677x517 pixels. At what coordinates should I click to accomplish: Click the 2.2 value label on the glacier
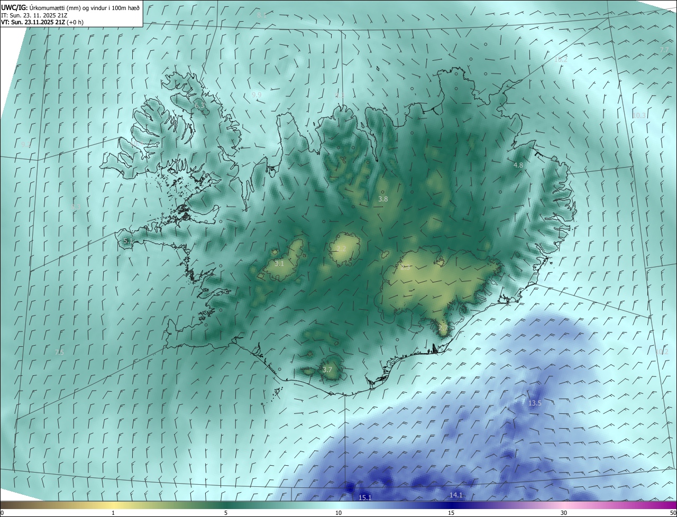coord(341,249)
